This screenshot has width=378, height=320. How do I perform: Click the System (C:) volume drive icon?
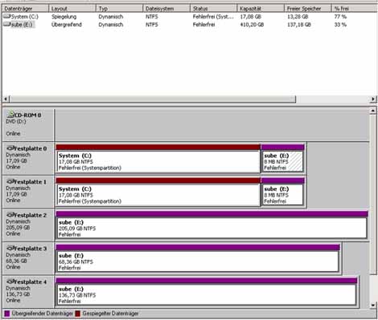[x=7, y=17]
